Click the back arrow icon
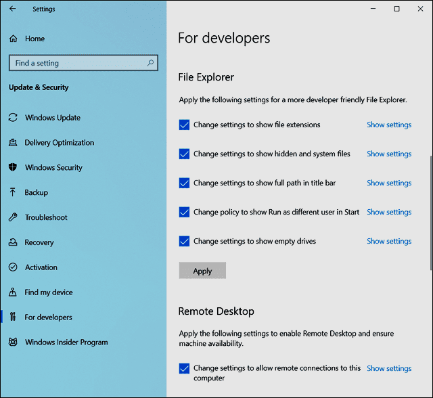433x398 pixels. [13, 9]
